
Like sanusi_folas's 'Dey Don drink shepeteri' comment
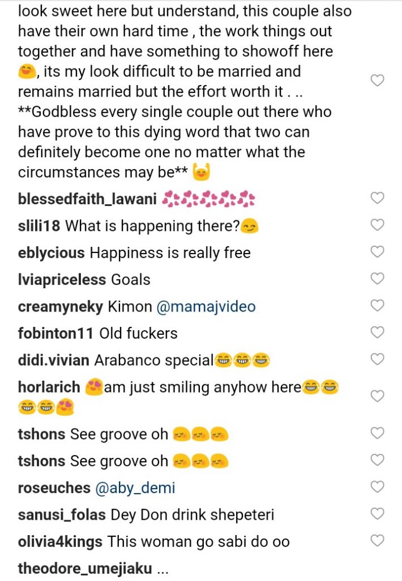coord(377,513)
